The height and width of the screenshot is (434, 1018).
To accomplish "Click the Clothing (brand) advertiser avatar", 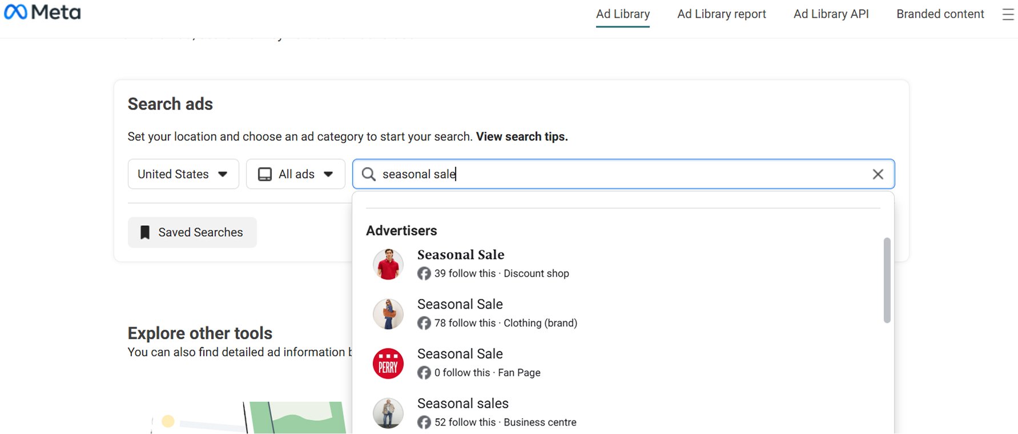I will coord(388,314).
